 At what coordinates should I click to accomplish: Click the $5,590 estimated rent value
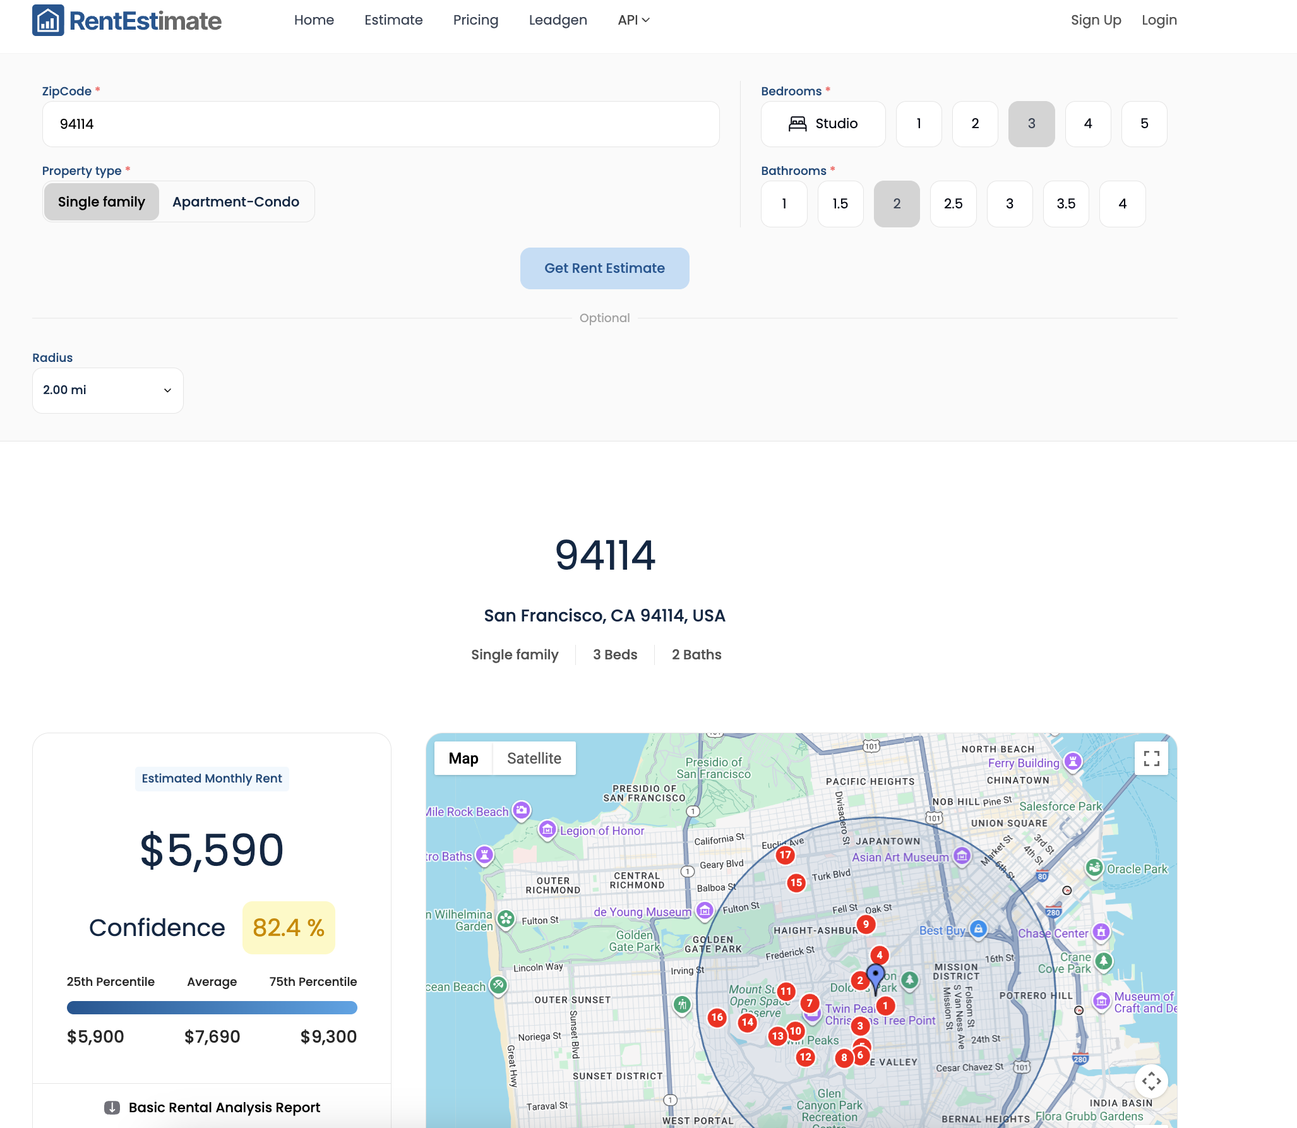pyautogui.click(x=212, y=849)
